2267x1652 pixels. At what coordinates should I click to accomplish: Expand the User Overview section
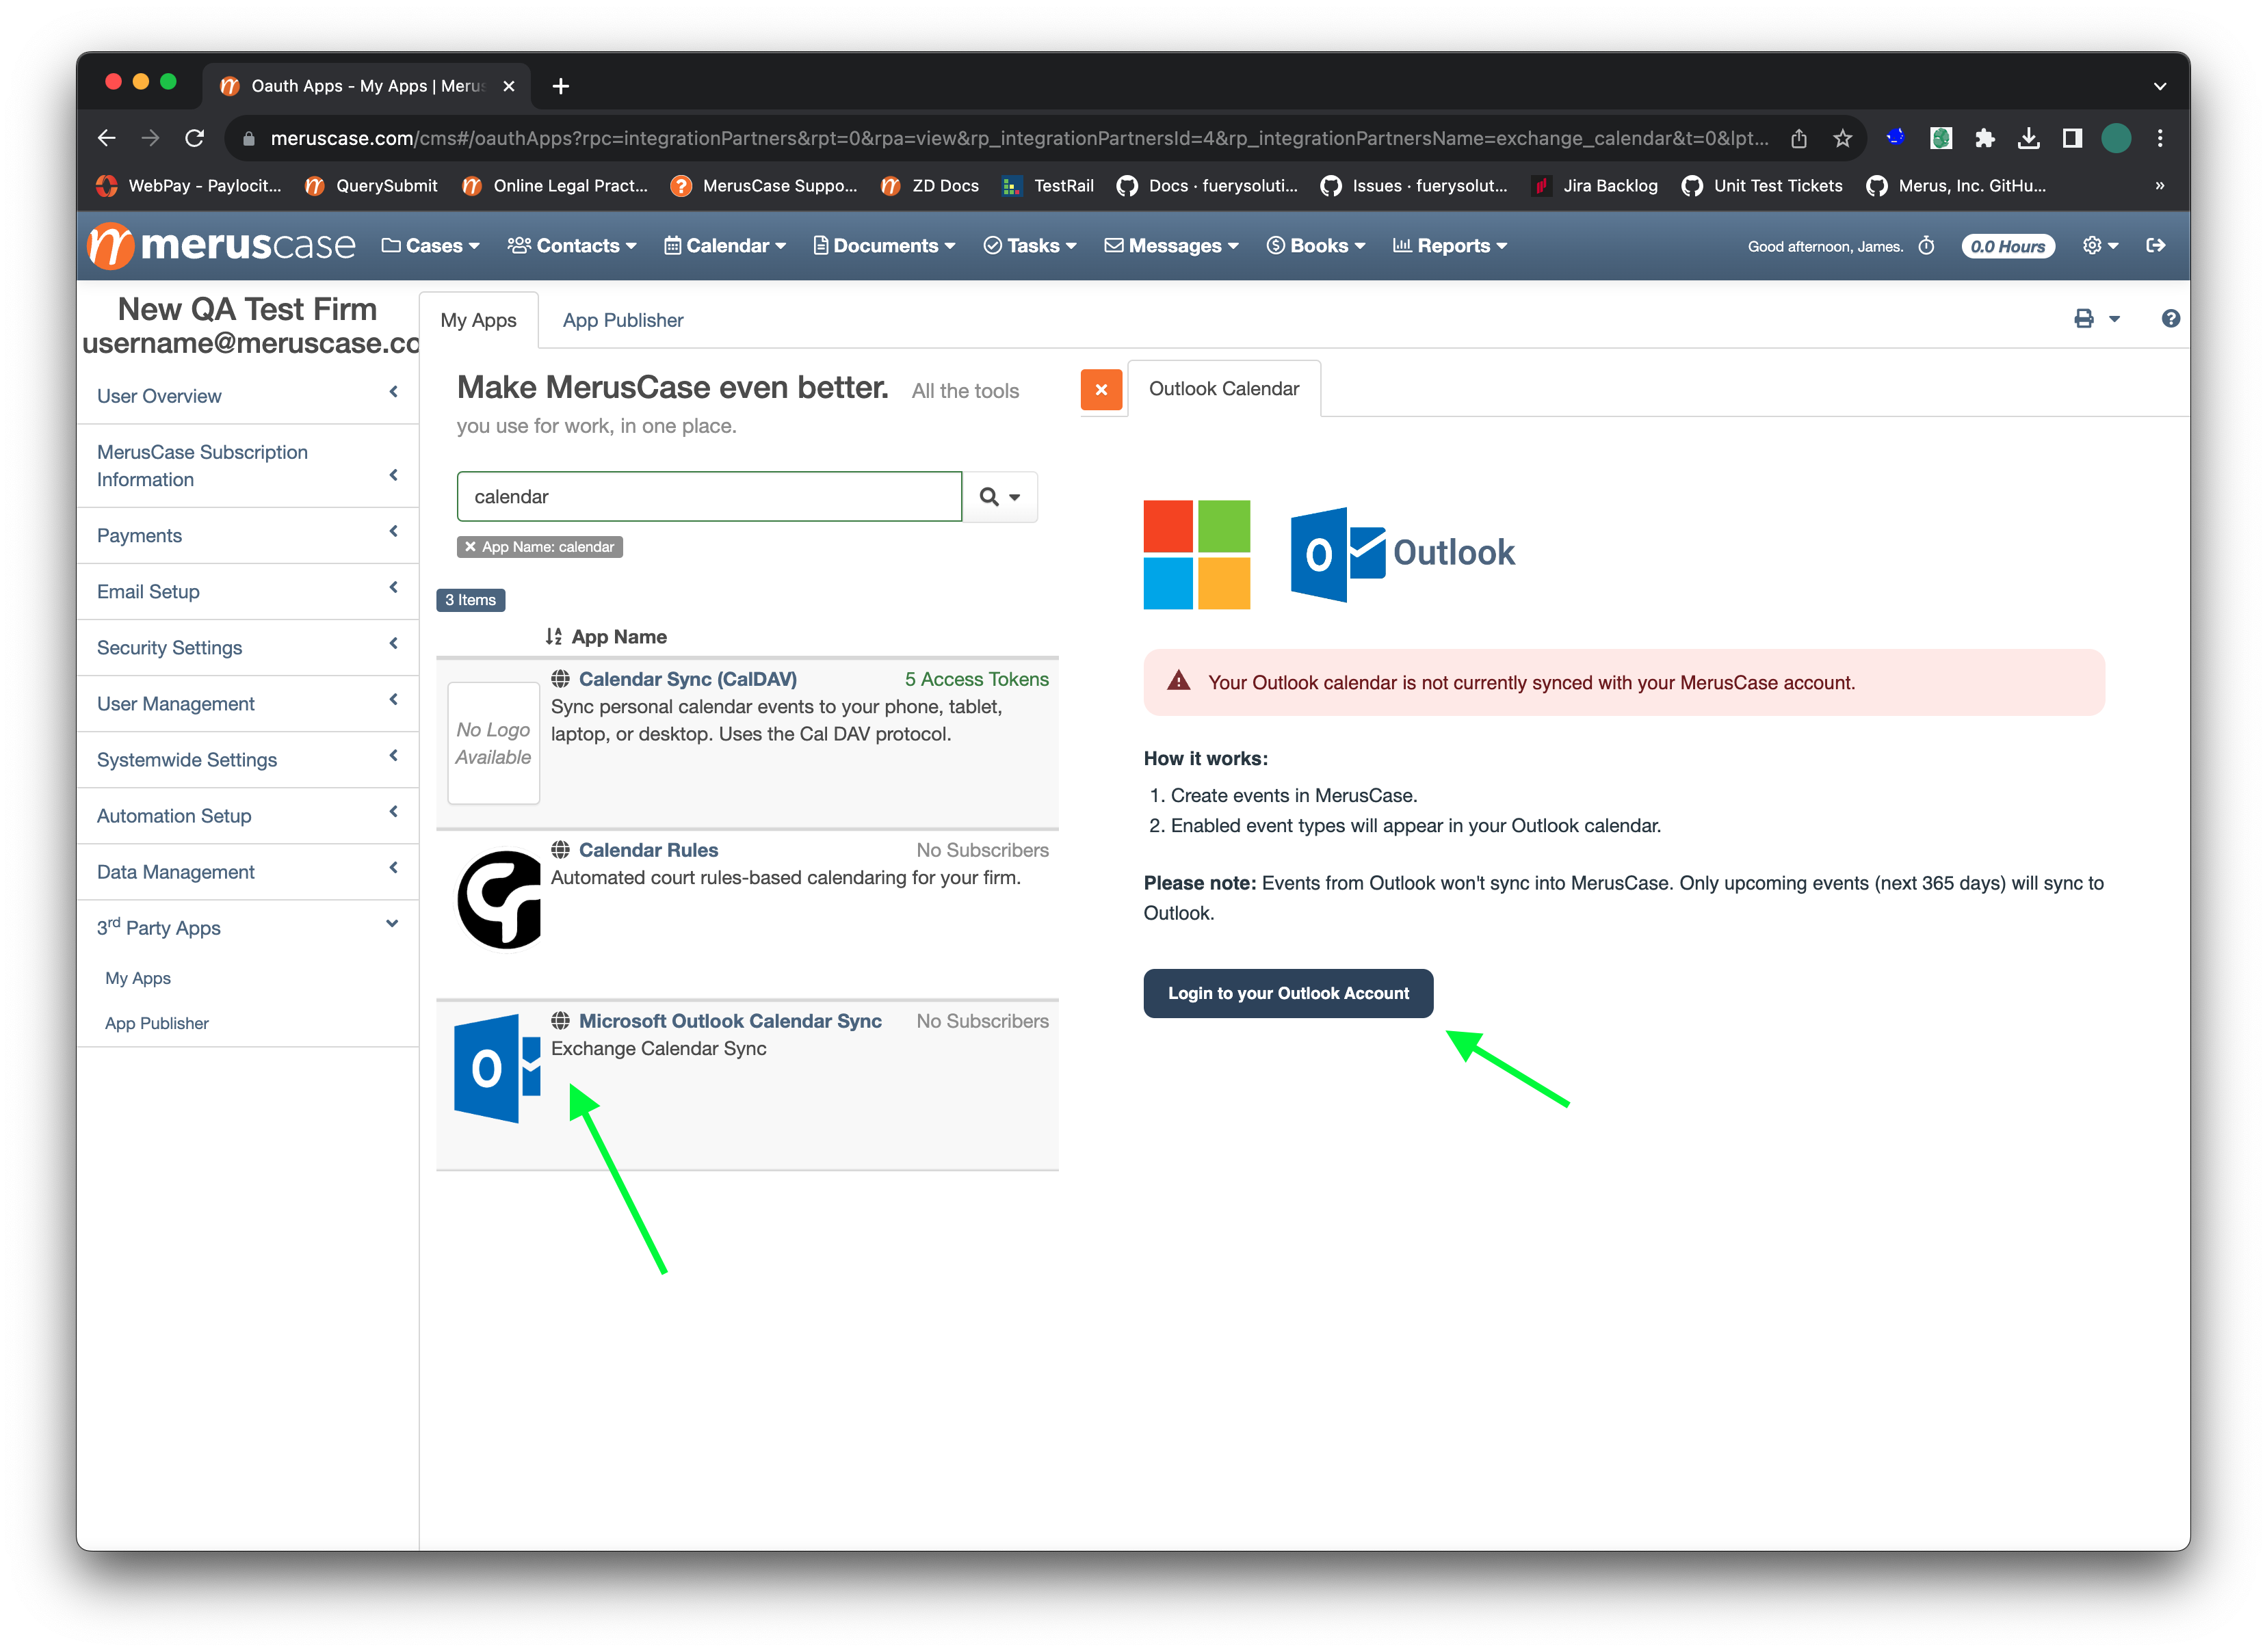247,396
